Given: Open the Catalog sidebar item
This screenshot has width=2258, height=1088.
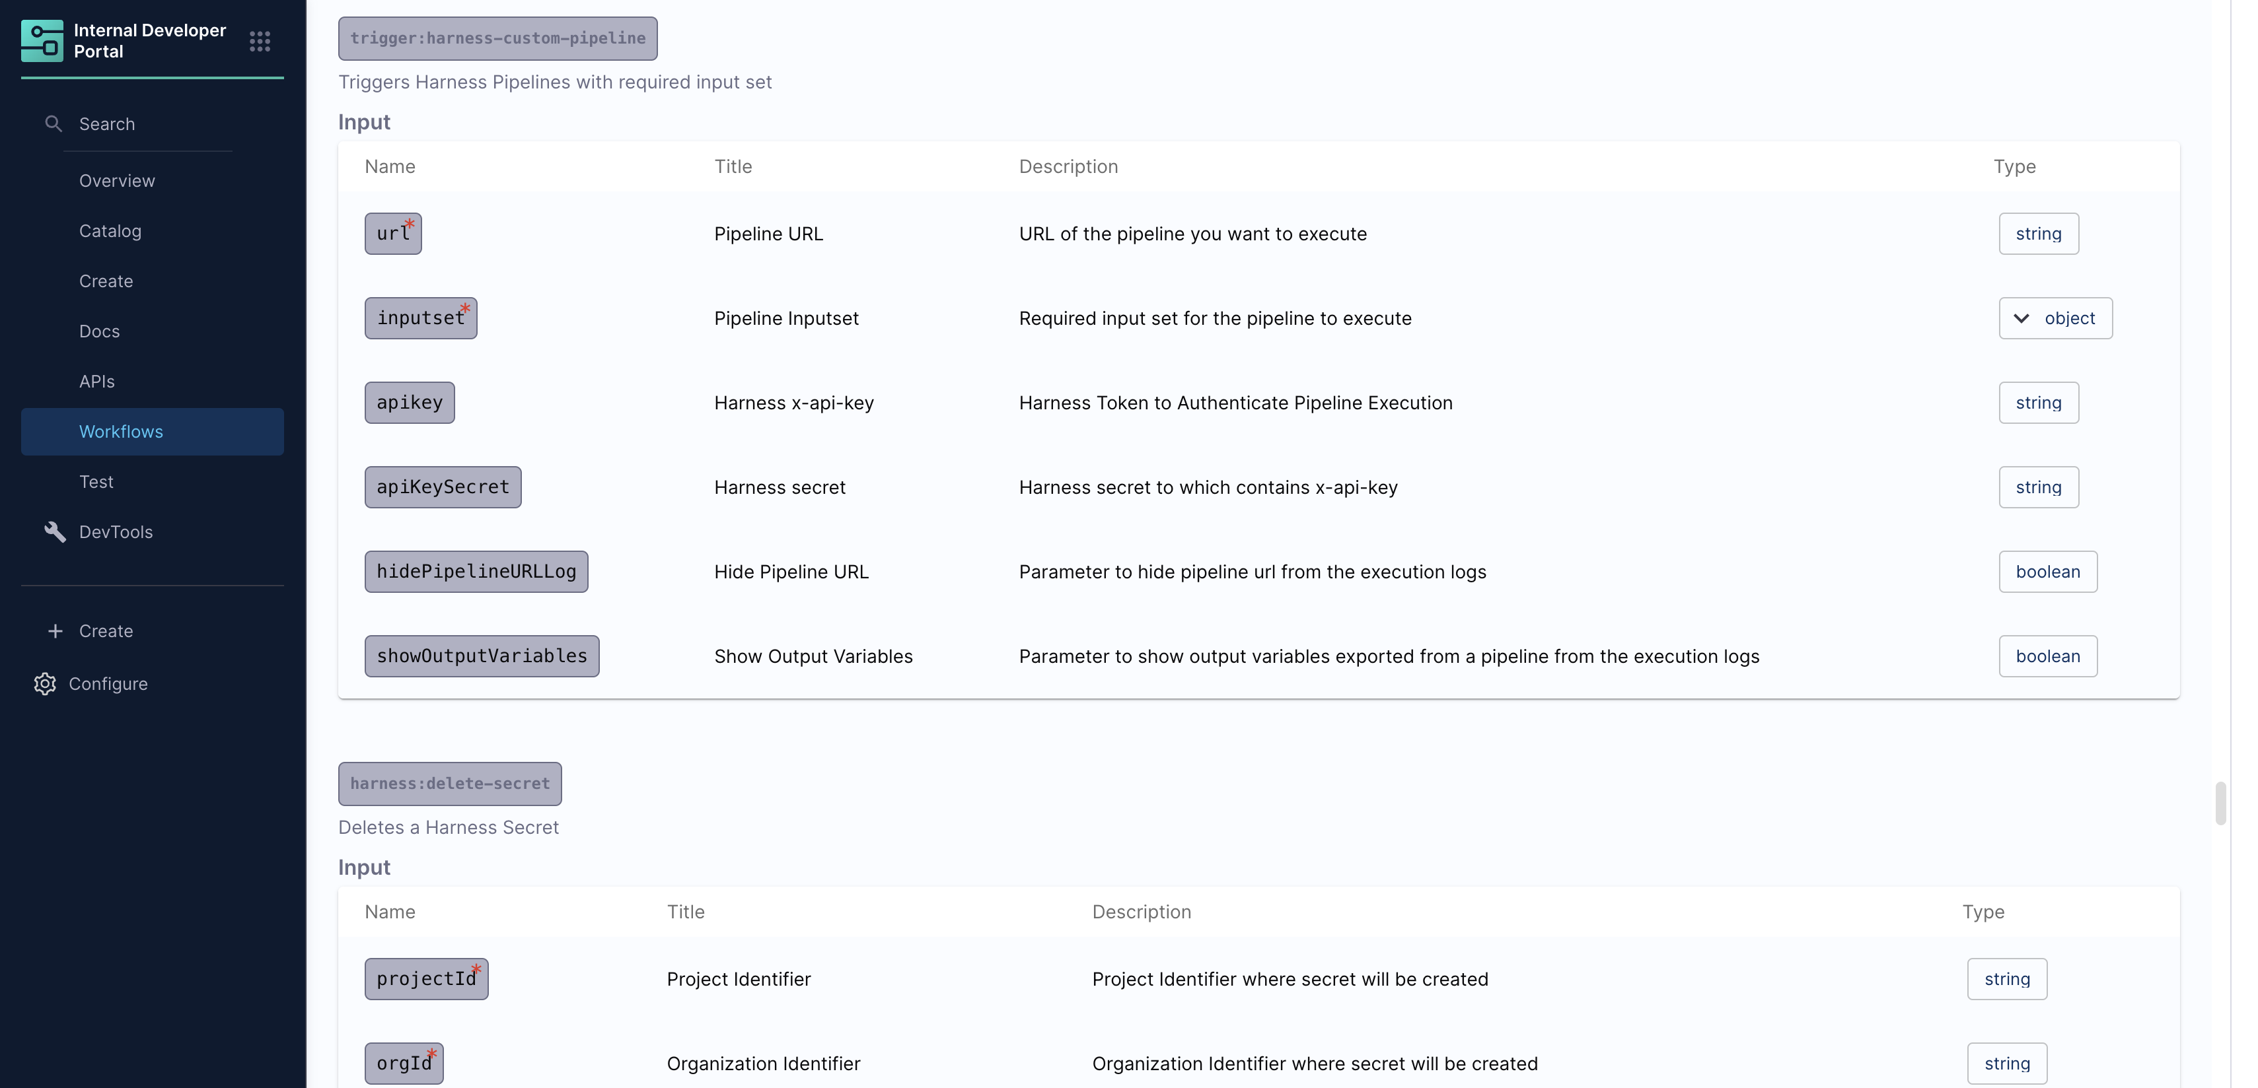Looking at the screenshot, I should [x=110, y=230].
